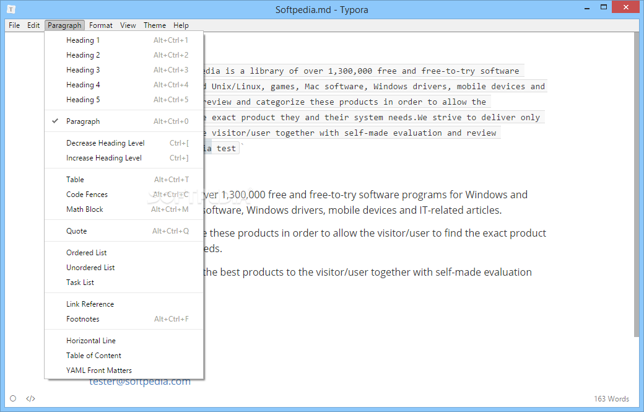
Task: Open the File menu
Action: click(14, 25)
